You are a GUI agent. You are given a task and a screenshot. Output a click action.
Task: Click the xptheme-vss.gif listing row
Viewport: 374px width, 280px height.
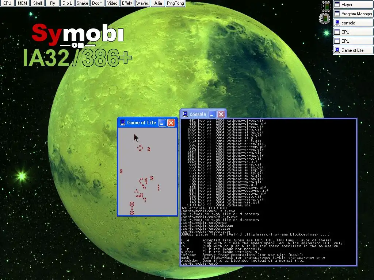coord(224,202)
